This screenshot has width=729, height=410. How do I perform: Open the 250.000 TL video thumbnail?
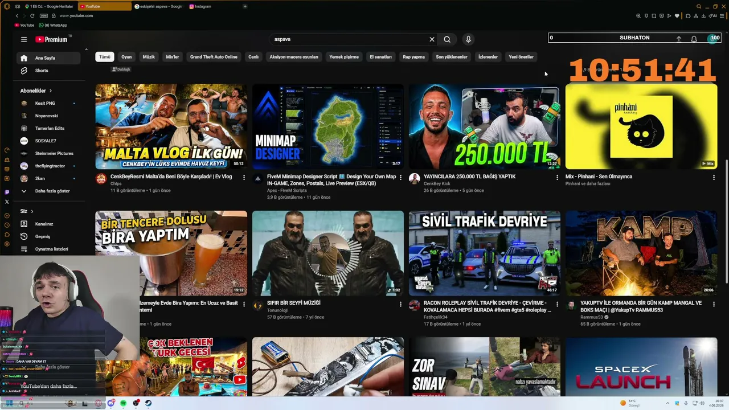(x=485, y=126)
